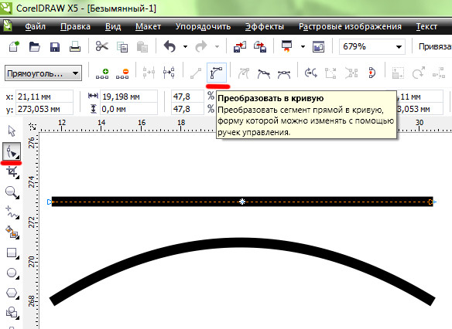The width and height of the screenshot is (452, 329).
Task: Select the Crop tool
Action: click(x=12, y=172)
